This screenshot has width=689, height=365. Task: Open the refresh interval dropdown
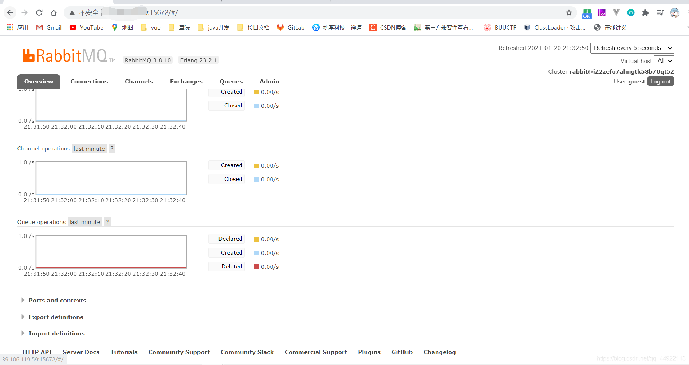632,48
